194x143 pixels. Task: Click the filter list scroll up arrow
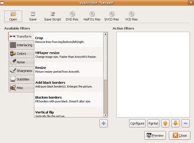(106, 34)
